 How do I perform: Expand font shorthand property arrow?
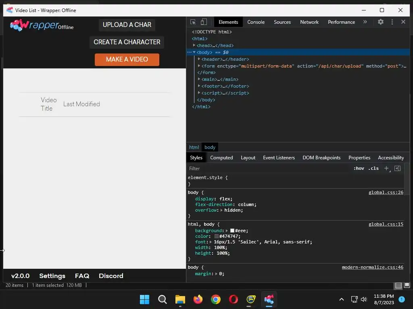211,242
